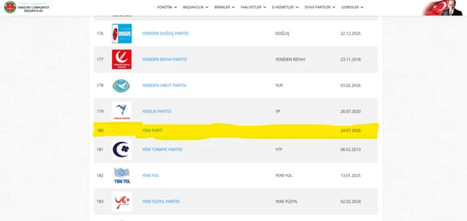Open the E-HİZMETLER menu
The image size is (467, 221).
(285, 7)
